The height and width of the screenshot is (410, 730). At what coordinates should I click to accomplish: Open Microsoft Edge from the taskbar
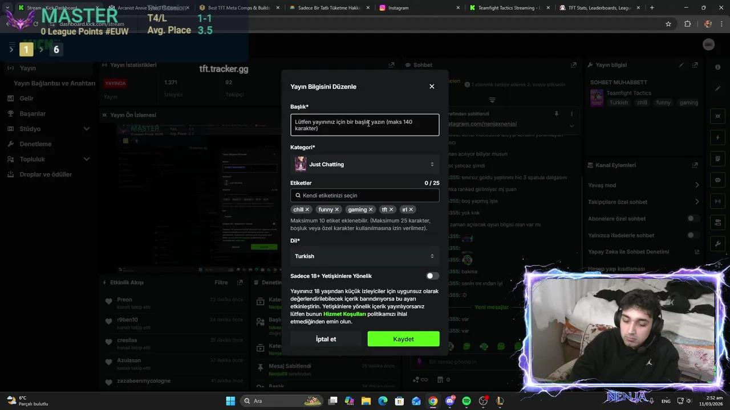[x=383, y=401]
